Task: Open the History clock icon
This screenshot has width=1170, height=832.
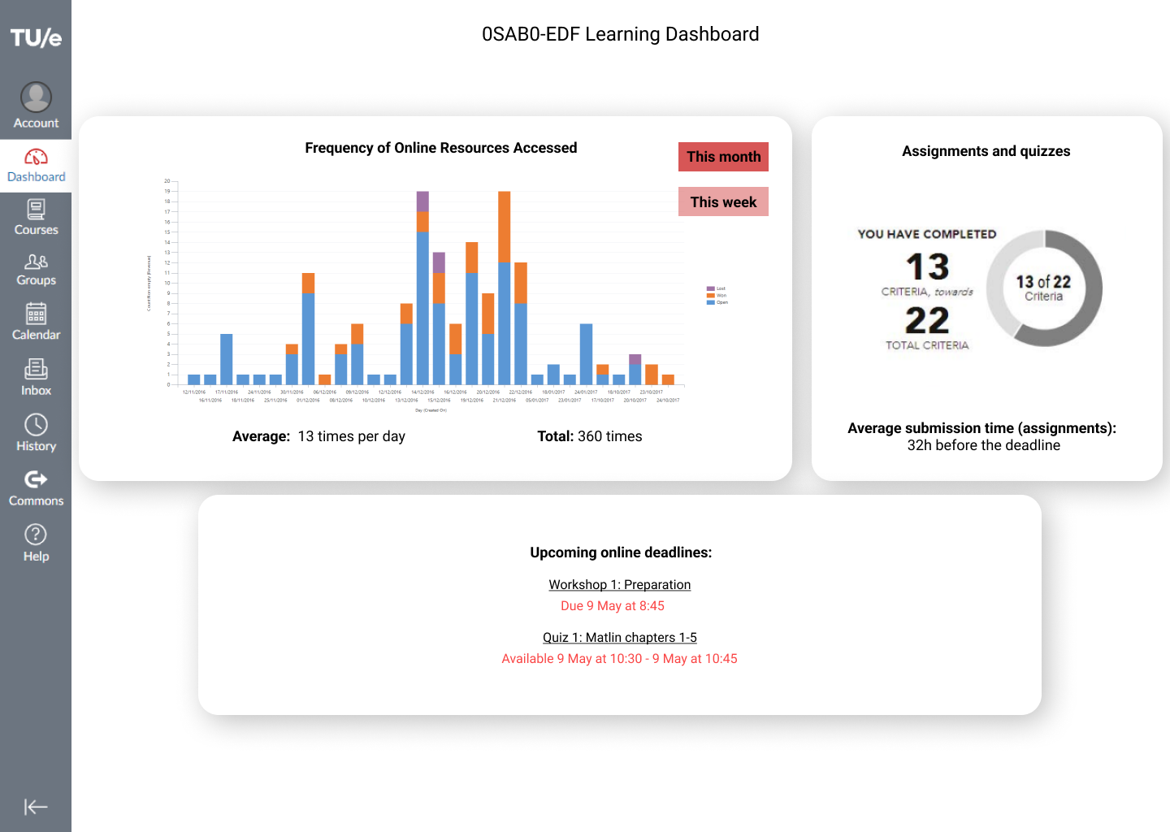Action: (x=36, y=425)
